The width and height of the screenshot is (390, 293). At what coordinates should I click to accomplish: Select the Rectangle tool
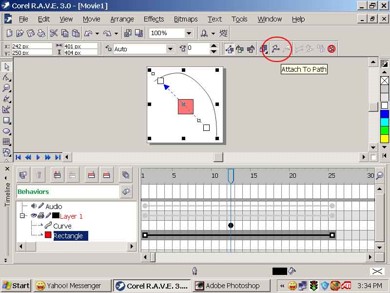pyautogui.click(x=6, y=121)
